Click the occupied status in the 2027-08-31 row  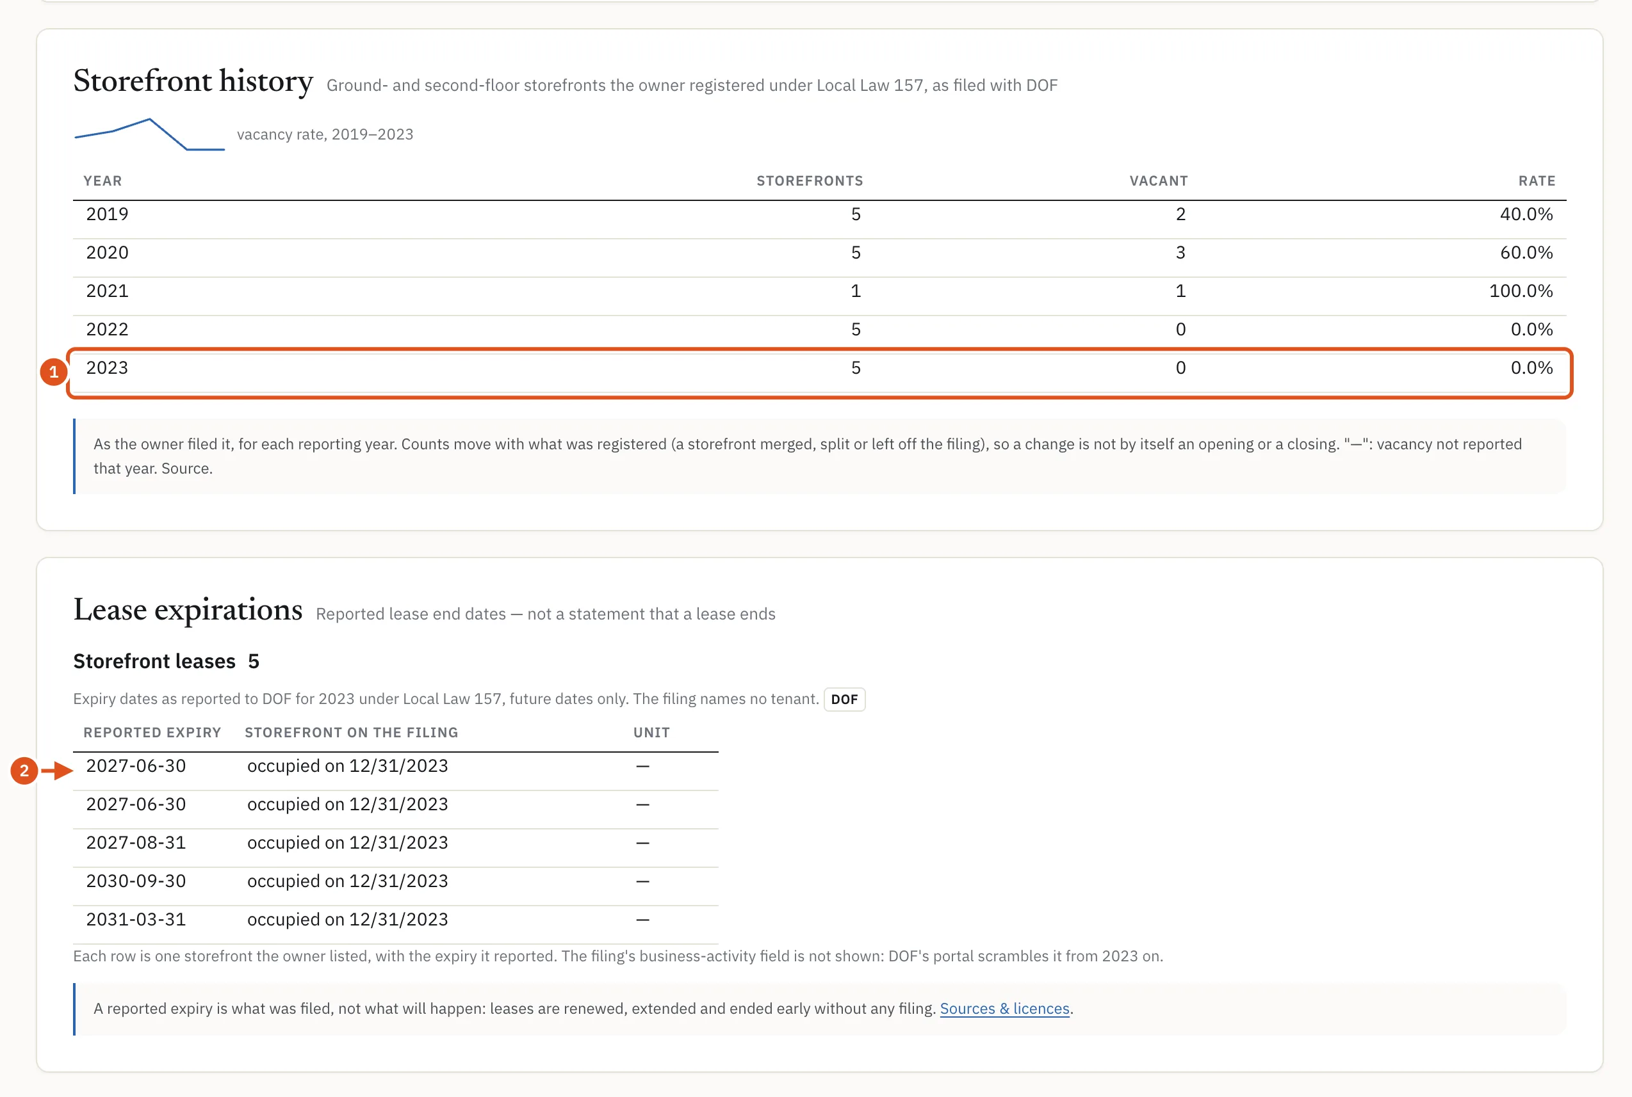[x=347, y=843]
